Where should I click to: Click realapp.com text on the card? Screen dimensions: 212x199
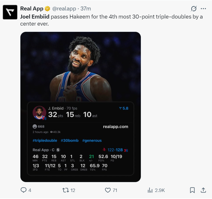[x=115, y=127]
